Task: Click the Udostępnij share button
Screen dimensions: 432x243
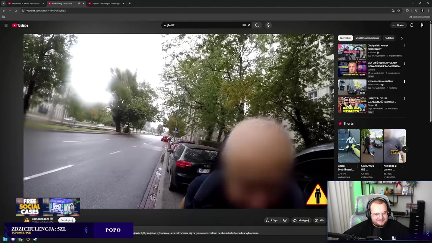Action: (301, 220)
